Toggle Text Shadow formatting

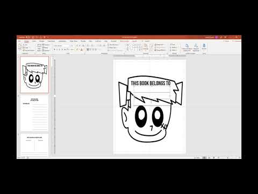pos(62,50)
